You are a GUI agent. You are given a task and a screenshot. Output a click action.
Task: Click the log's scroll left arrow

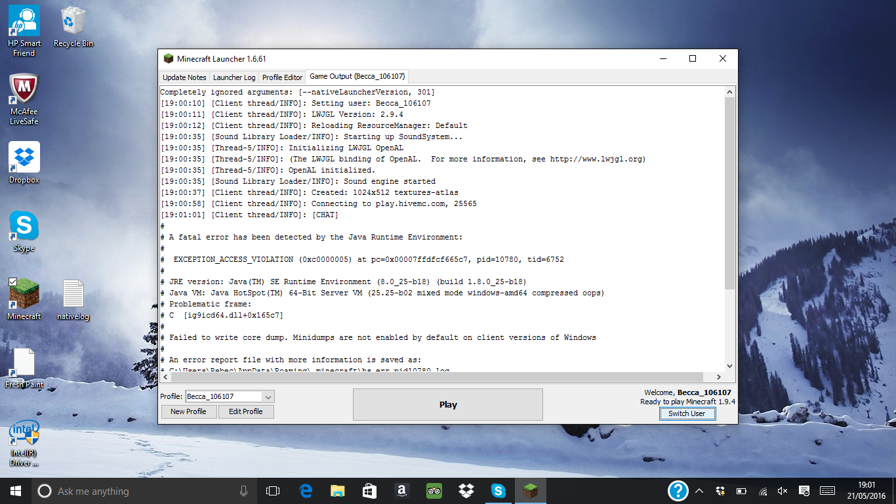point(165,377)
